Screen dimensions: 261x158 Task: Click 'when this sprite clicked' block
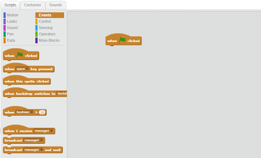tap(27, 80)
